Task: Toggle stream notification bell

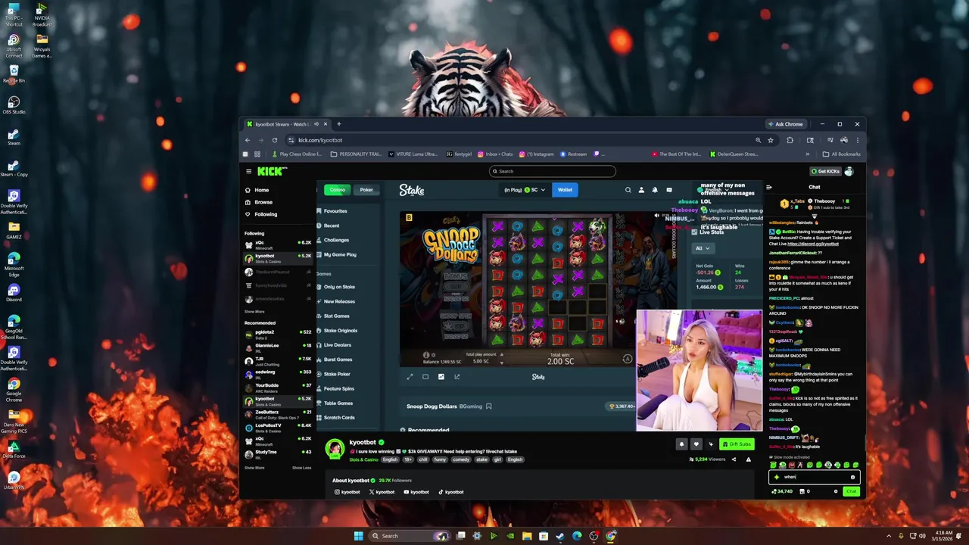Action: (x=681, y=444)
